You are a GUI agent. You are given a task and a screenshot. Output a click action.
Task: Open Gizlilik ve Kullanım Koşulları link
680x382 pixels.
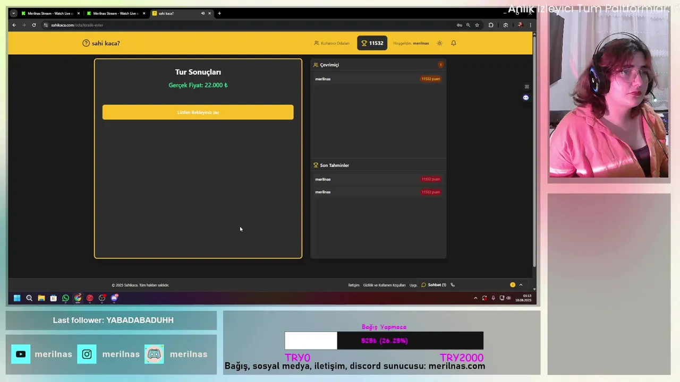coord(384,285)
